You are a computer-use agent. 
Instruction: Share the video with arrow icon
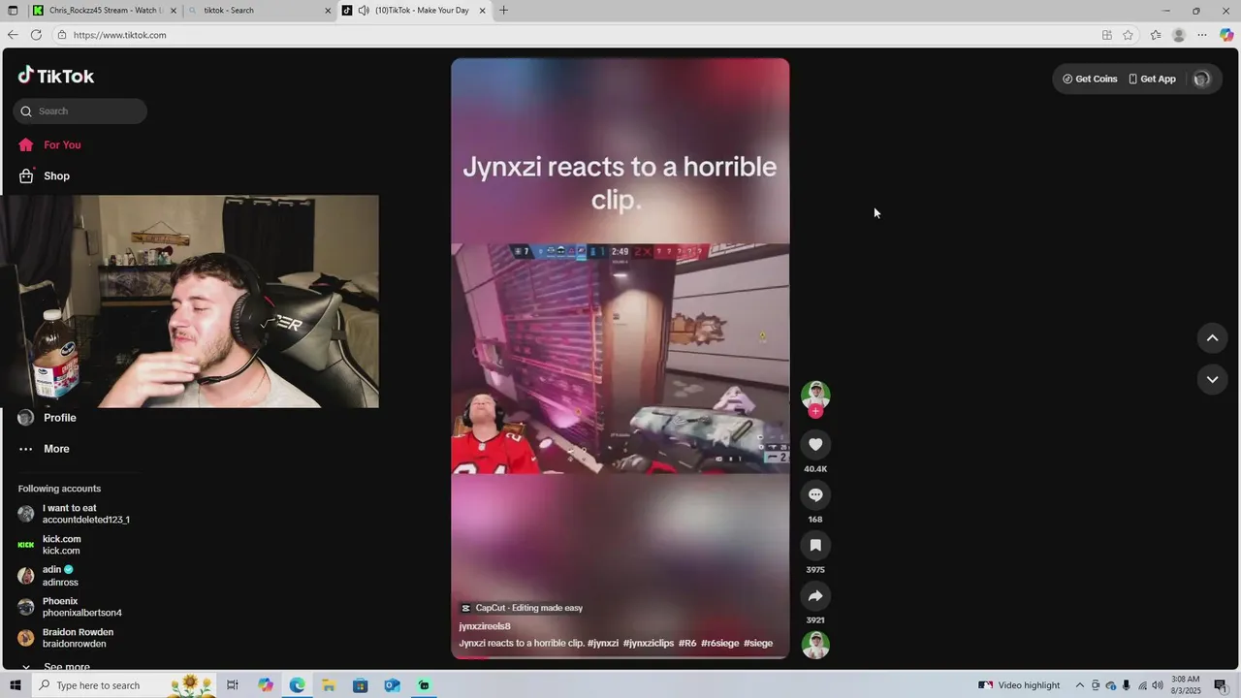pos(815,595)
